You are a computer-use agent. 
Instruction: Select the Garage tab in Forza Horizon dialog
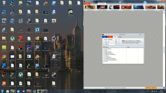120,37
